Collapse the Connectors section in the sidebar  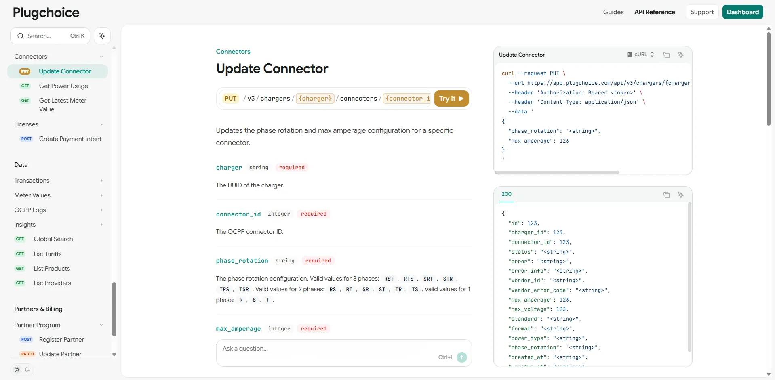tap(101, 57)
